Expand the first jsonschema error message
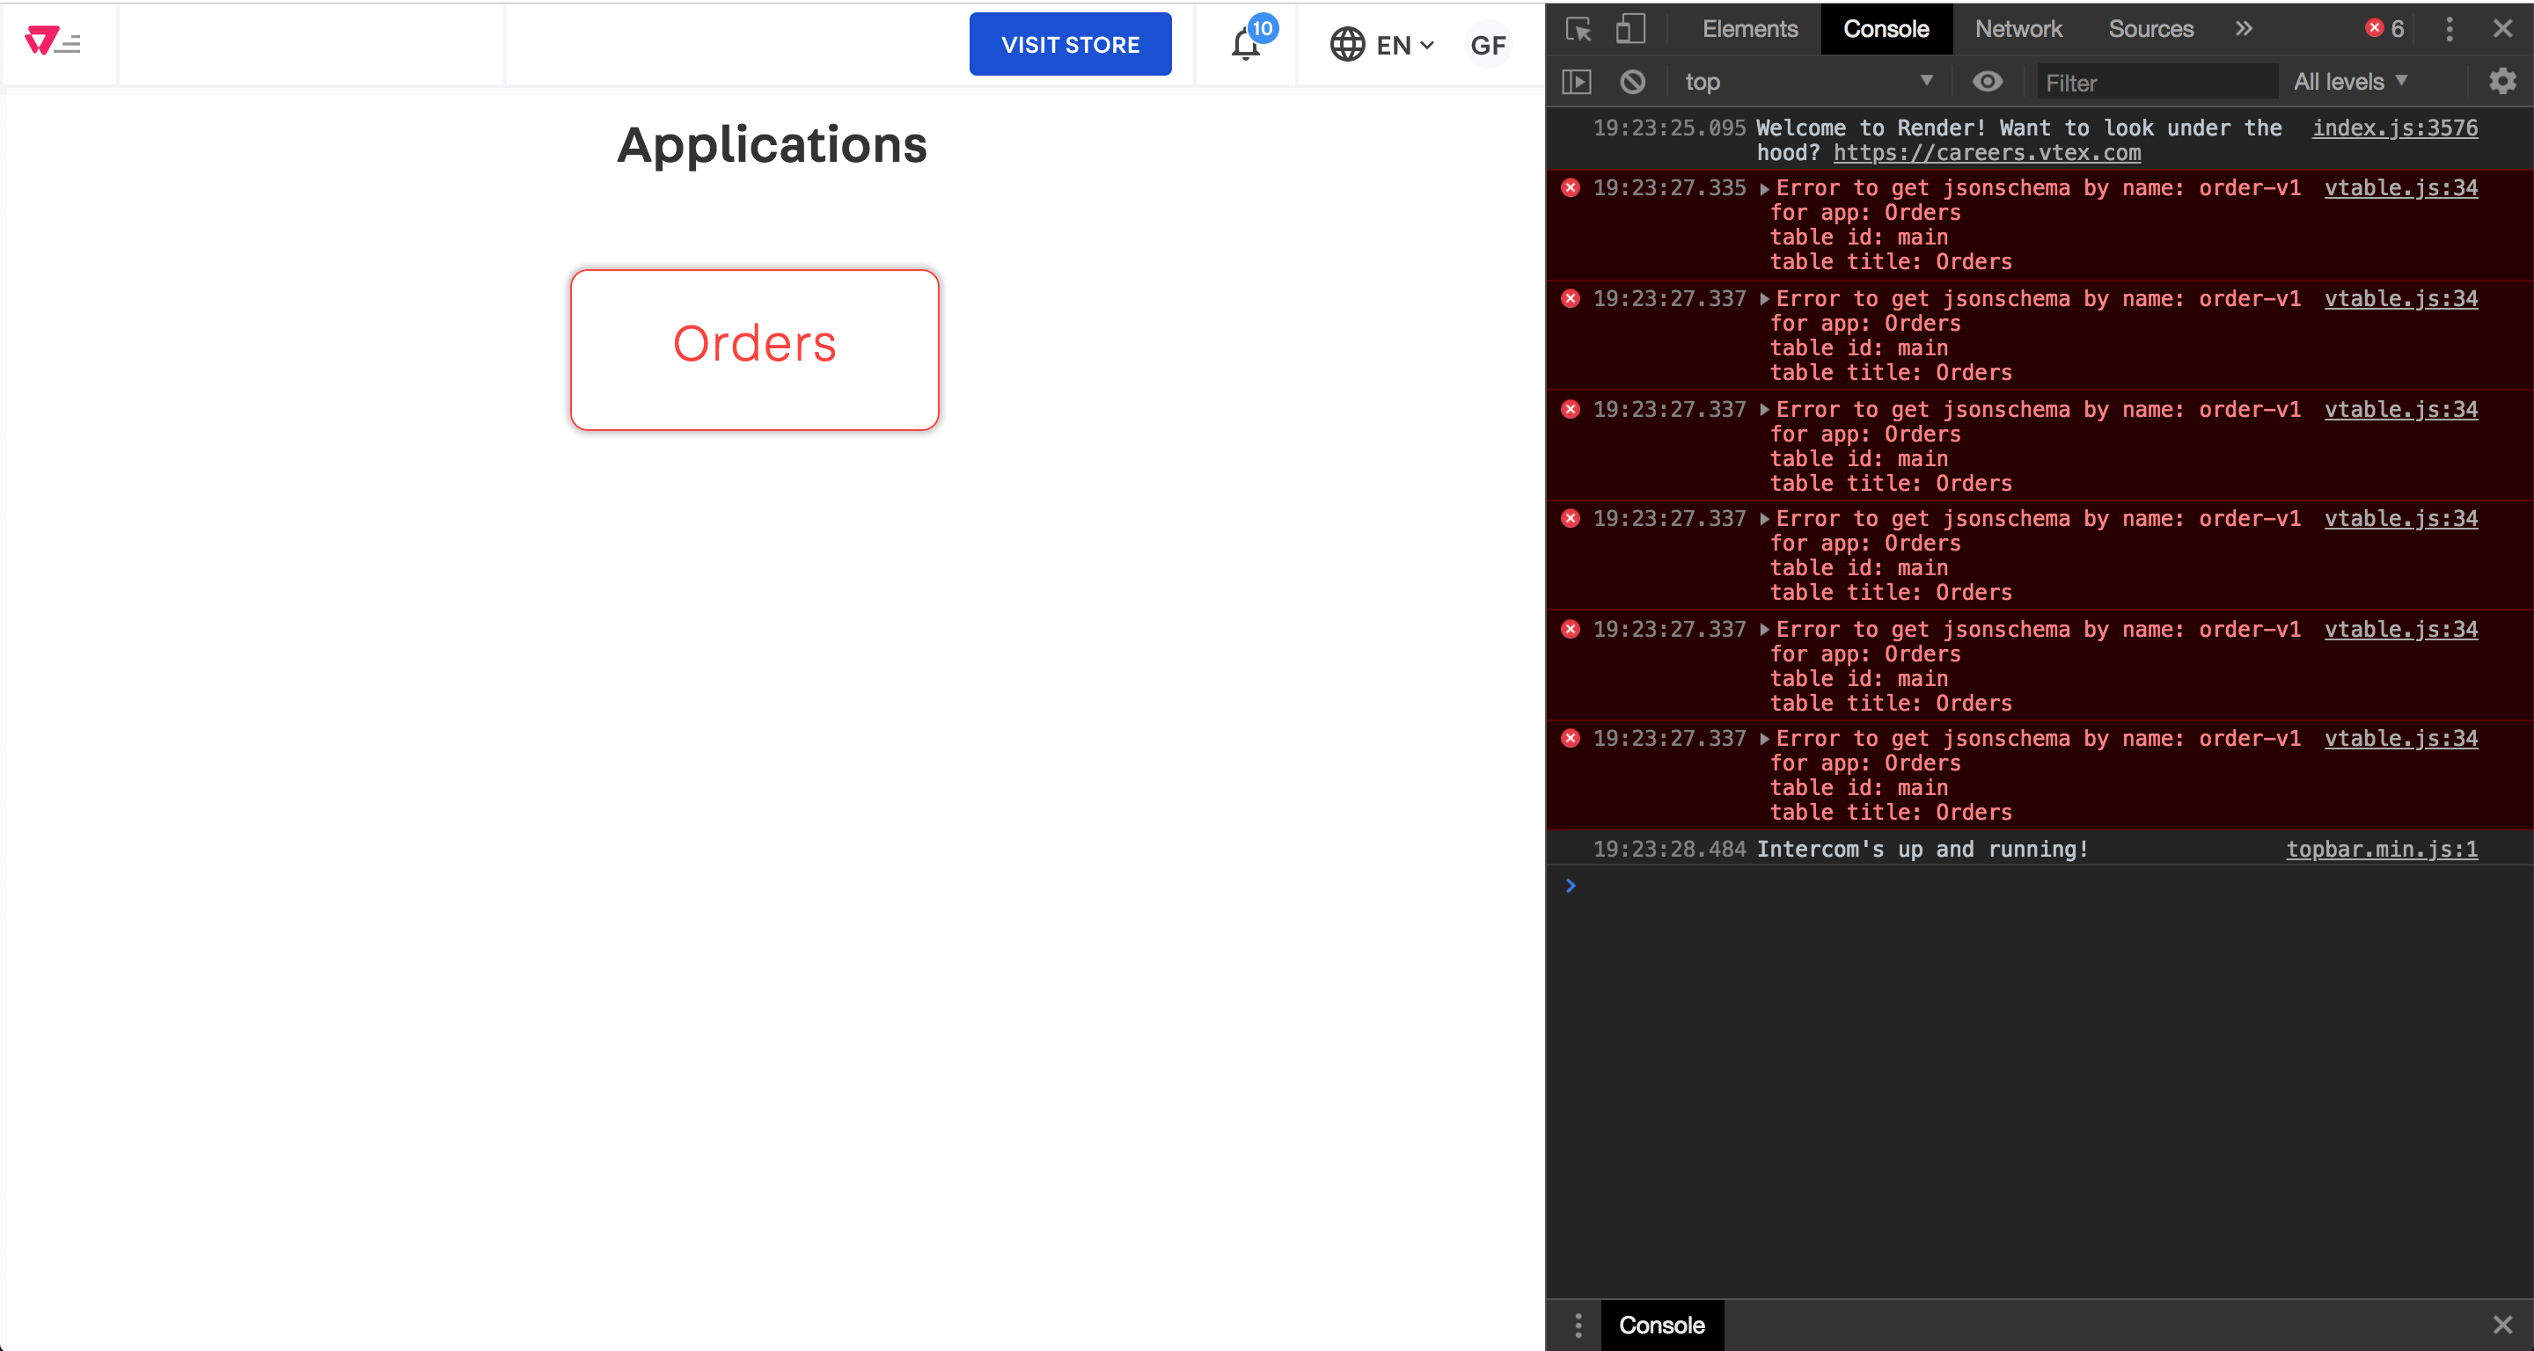Screen dimensions: 2534x1351 pyautogui.click(x=1764, y=189)
